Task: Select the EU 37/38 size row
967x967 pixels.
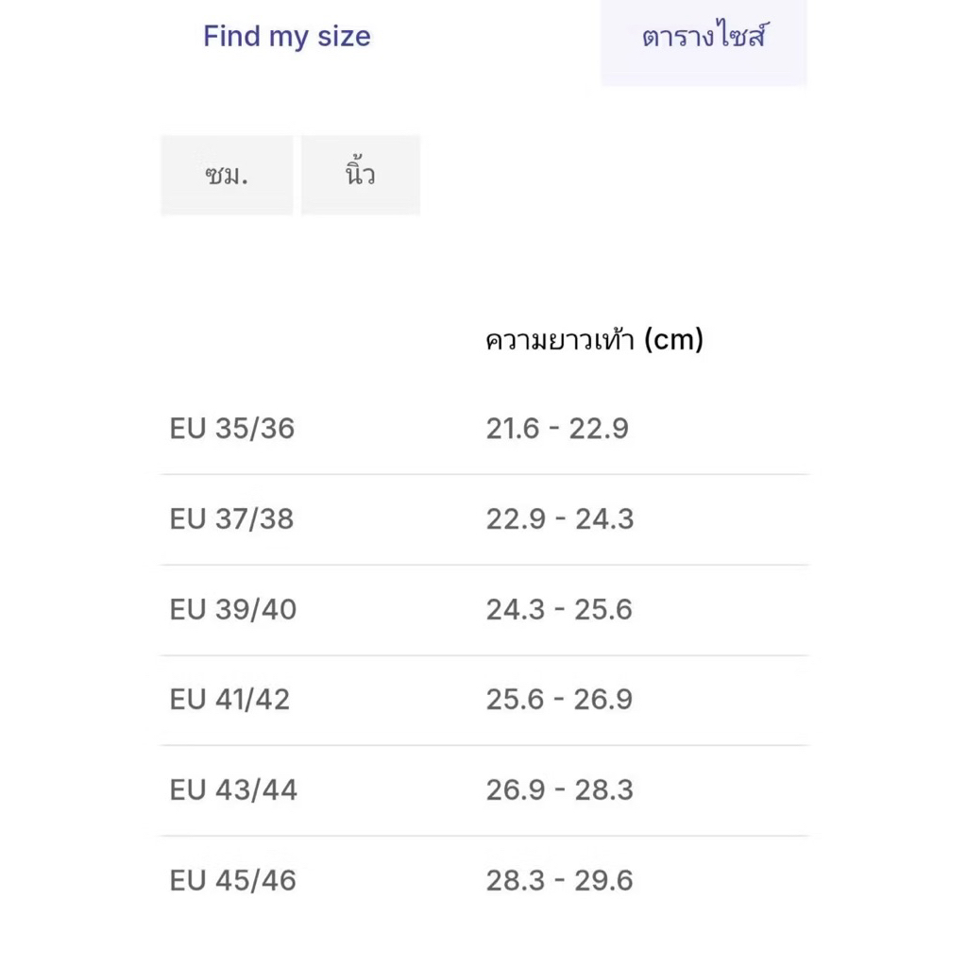Action: (x=484, y=519)
